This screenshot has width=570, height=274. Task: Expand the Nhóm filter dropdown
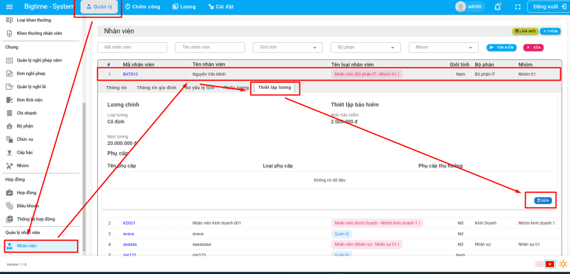[443, 48]
